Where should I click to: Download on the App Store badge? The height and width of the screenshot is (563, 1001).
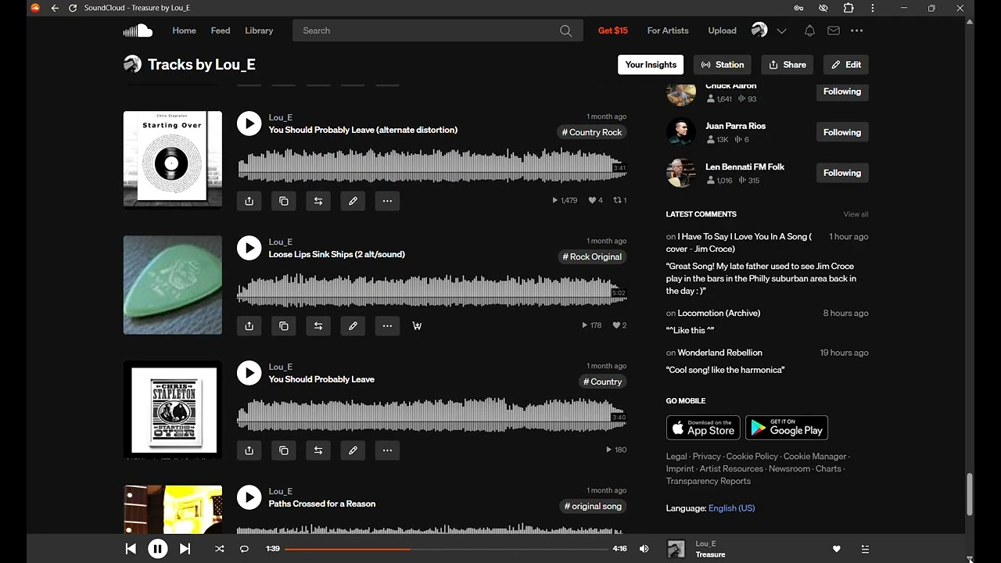tap(703, 428)
